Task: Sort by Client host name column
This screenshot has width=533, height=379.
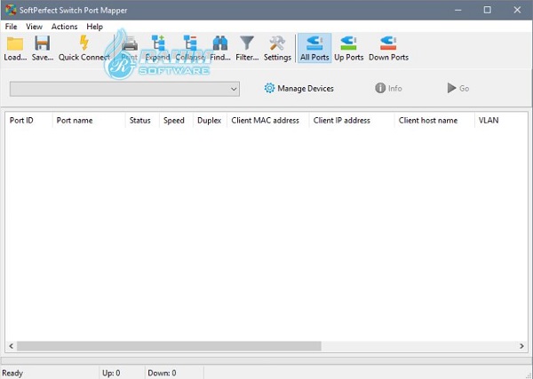Action: [x=434, y=120]
